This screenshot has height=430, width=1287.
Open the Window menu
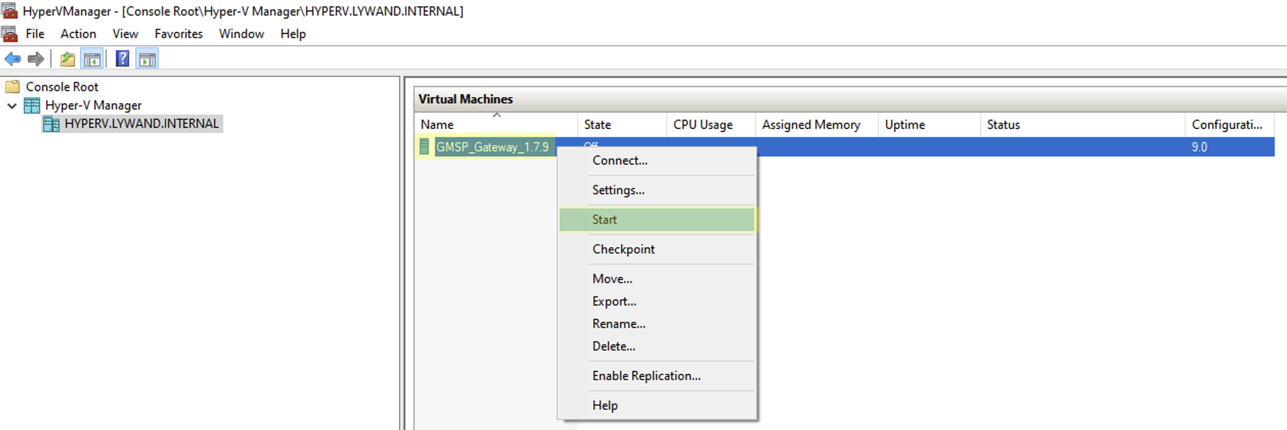241,34
